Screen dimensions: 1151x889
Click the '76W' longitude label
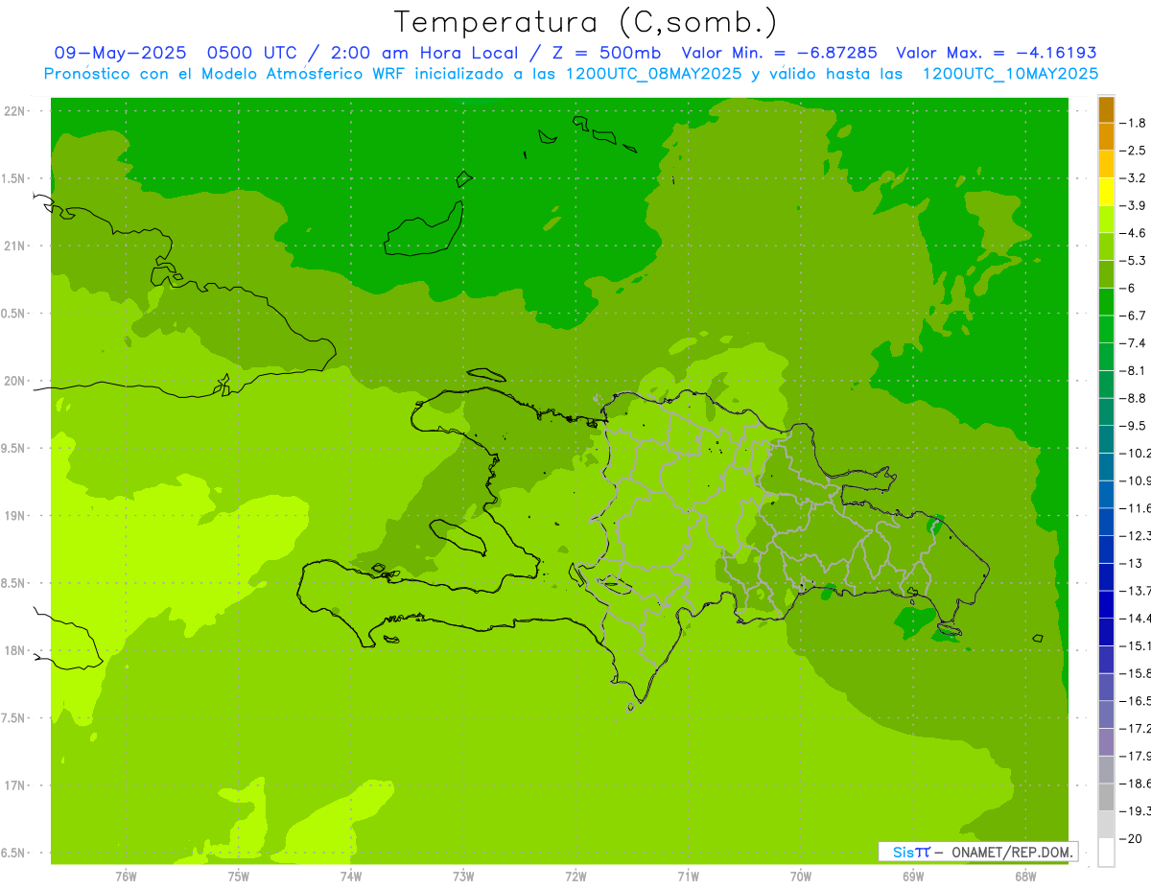click(x=126, y=876)
